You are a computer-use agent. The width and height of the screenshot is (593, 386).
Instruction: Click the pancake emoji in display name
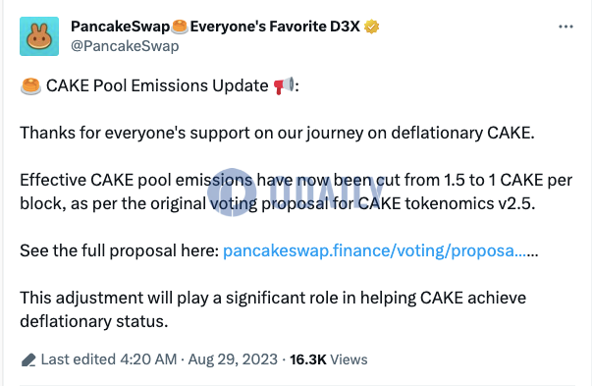(x=180, y=27)
